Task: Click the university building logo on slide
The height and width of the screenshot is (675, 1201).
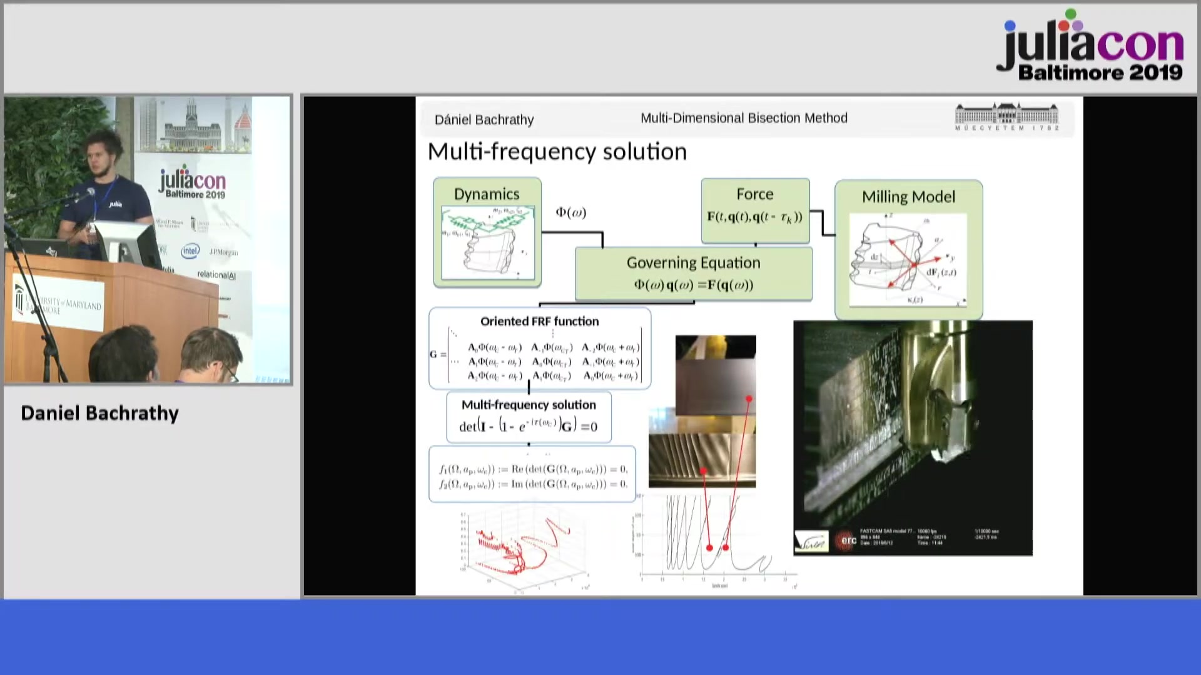Action: coord(1006,116)
